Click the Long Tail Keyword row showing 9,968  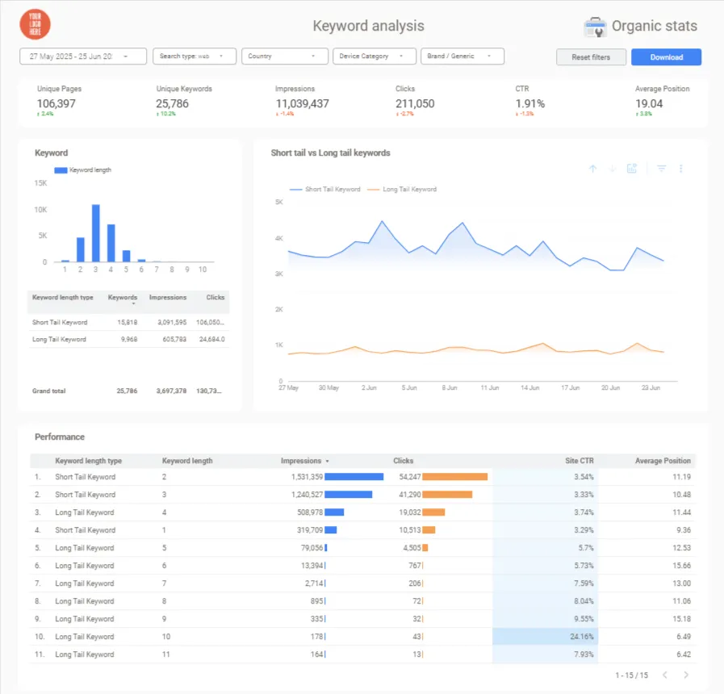[128, 340]
